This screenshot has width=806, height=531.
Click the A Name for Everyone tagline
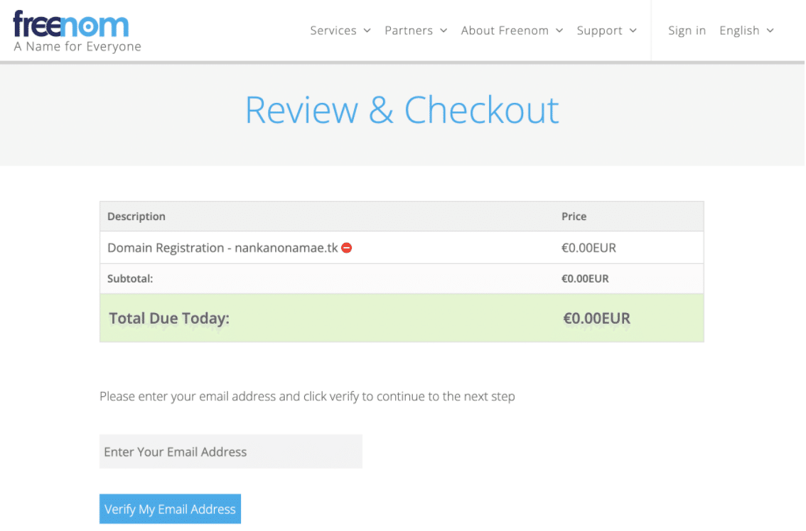coord(77,47)
